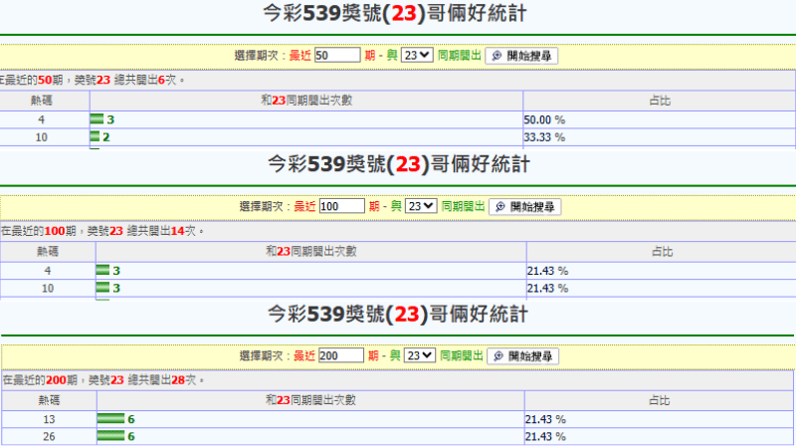Click the 和23同期開出次數 header in the 100-period table
Viewport: 796px width, 448px height.
tap(311, 251)
